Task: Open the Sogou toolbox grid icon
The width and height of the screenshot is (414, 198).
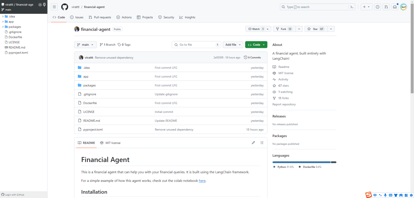Action: 406,195
